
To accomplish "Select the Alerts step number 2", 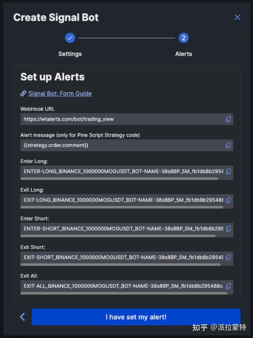I will click(x=184, y=38).
